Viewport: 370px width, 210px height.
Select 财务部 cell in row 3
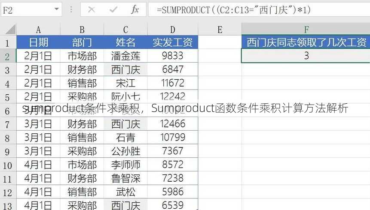pyautogui.click(x=82, y=69)
